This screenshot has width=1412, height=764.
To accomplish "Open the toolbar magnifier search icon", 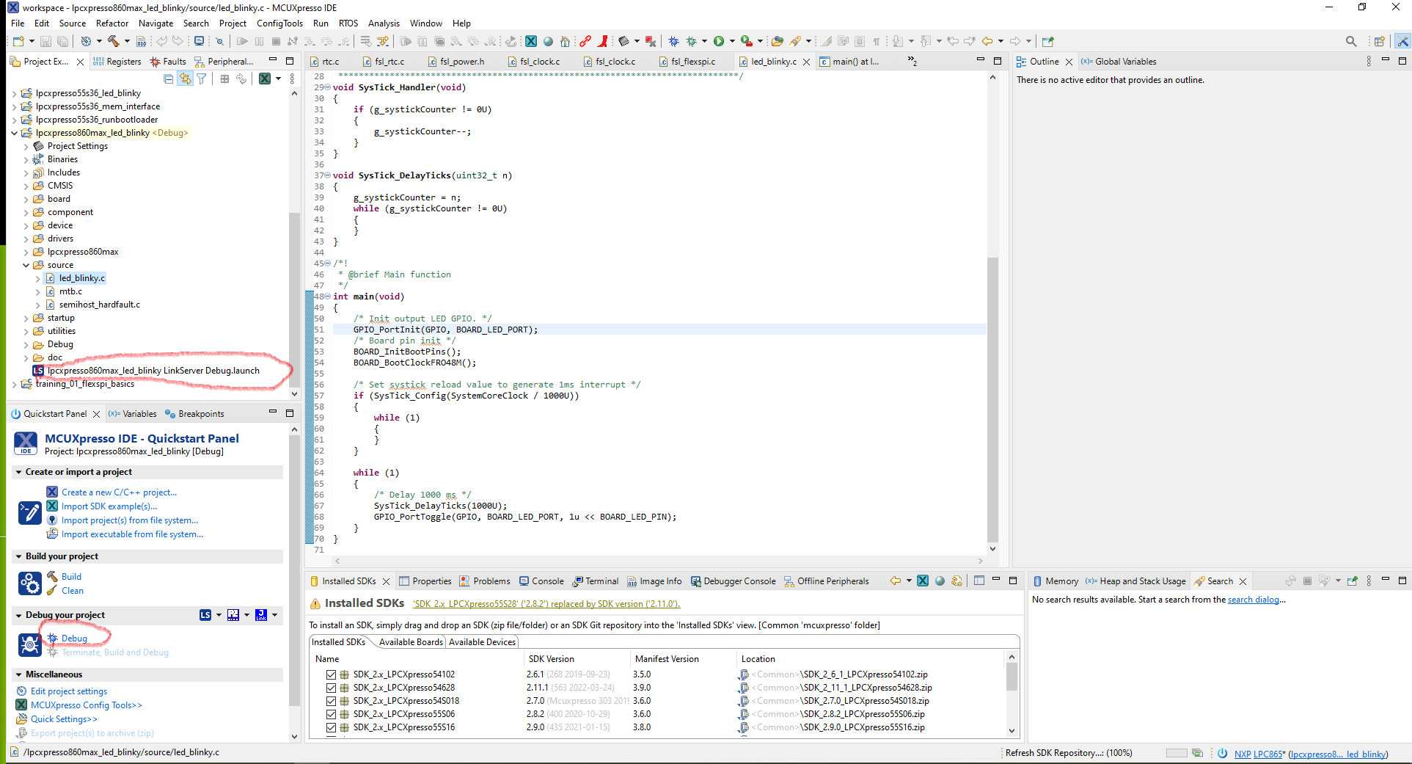I will [x=1350, y=41].
